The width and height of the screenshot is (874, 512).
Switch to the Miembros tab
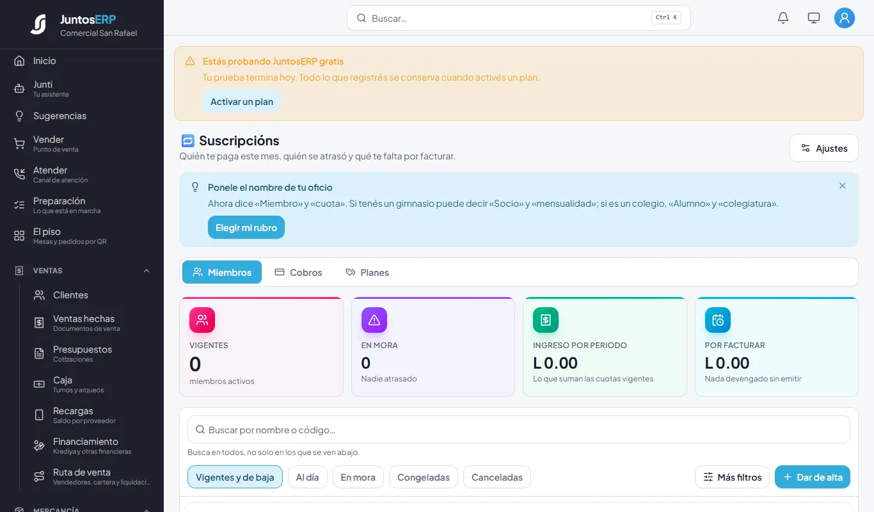tap(222, 272)
